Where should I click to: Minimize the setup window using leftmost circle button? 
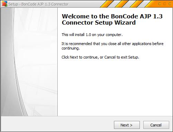point(160,4)
